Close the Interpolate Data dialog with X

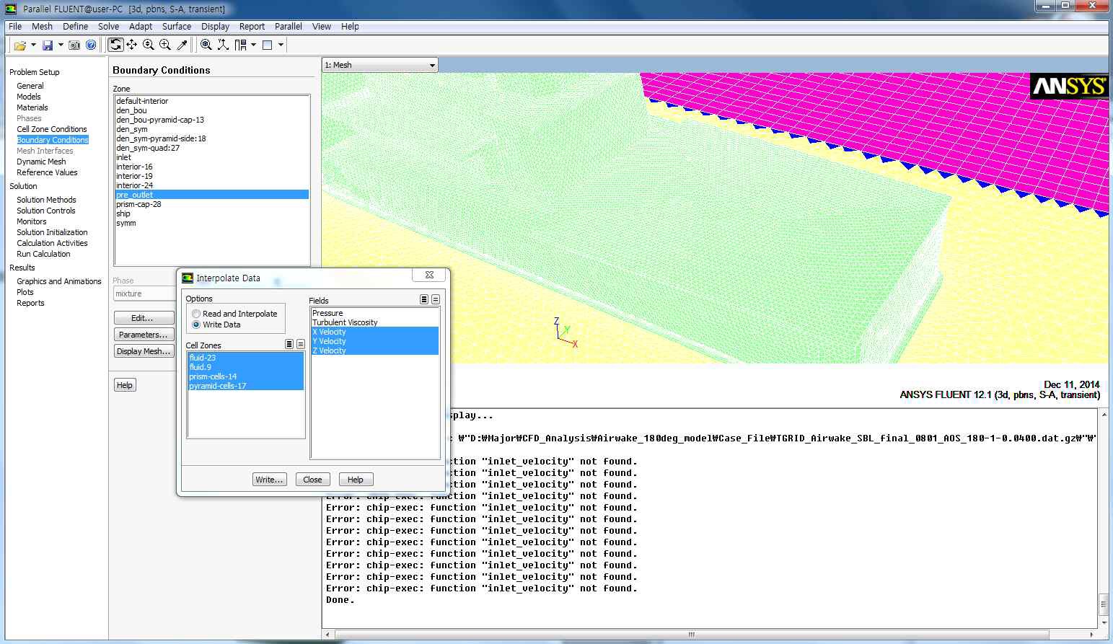click(x=429, y=275)
